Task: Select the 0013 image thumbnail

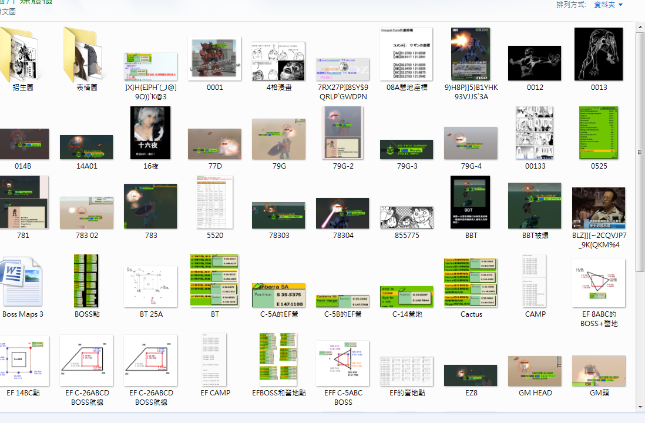Action: pos(599,54)
